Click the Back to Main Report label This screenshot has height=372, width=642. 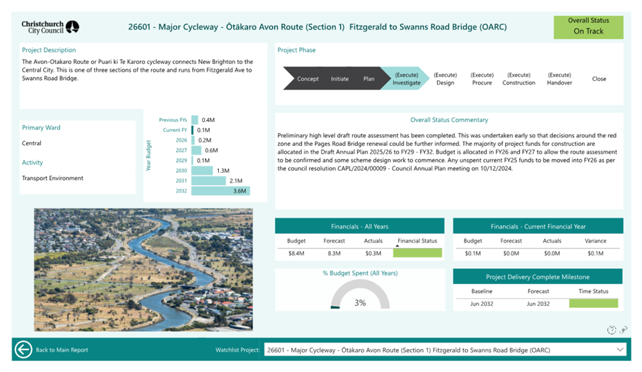(62, 350)
